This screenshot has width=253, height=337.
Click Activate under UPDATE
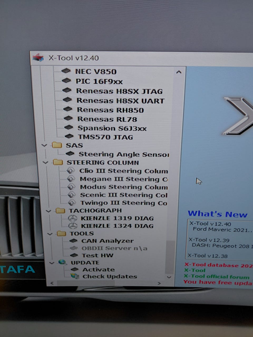coord(99,270)
